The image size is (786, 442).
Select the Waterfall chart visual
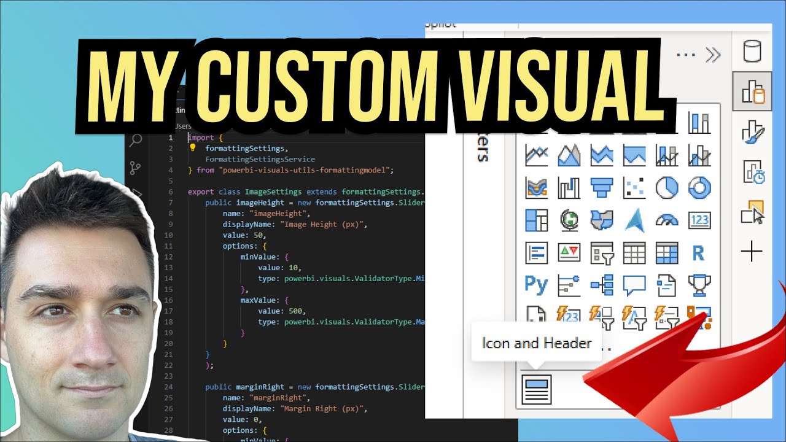[x=569, y=188]
